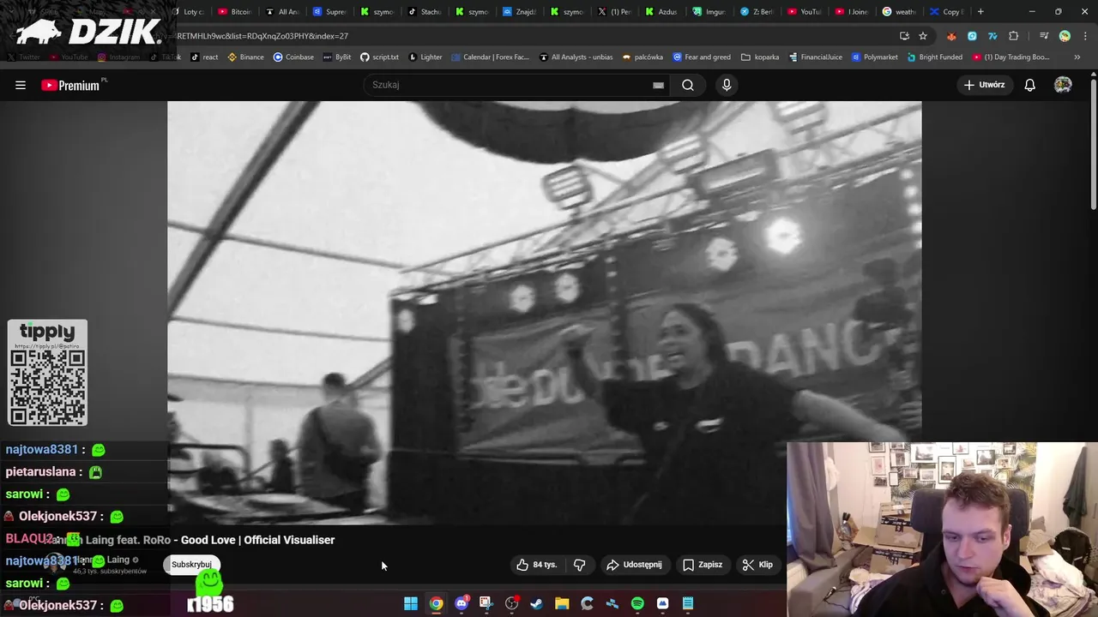
Task: Open Spotify from the taskbar
Action: coord(637,603)
